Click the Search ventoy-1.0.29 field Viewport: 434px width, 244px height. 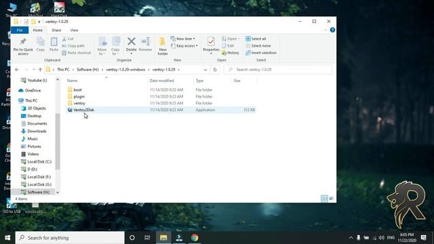coord(278,69)
